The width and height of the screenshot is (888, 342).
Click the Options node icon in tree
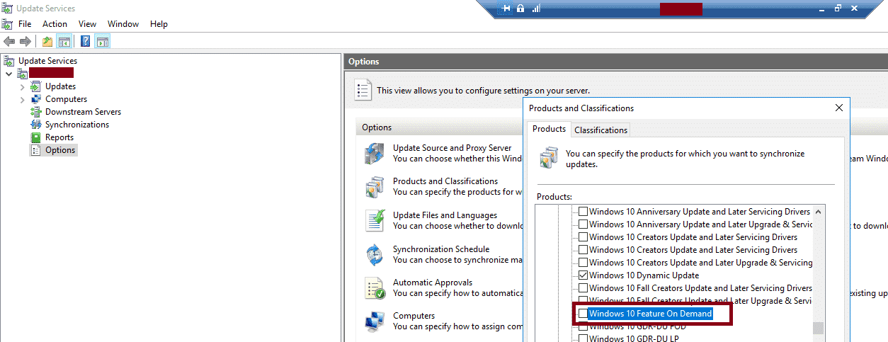tap(37, 150)
